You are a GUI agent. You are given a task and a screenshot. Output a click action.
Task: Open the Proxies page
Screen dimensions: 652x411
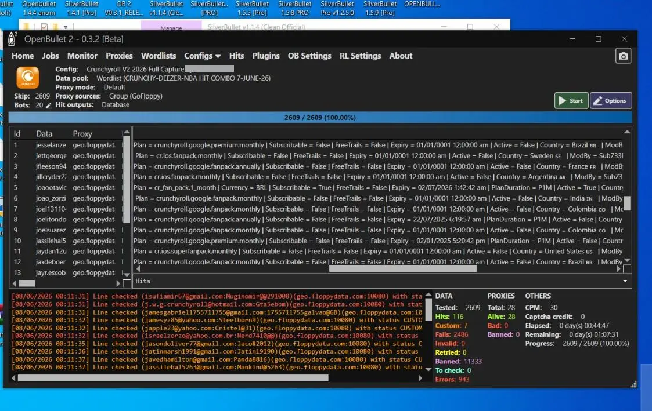coord(119,56)
